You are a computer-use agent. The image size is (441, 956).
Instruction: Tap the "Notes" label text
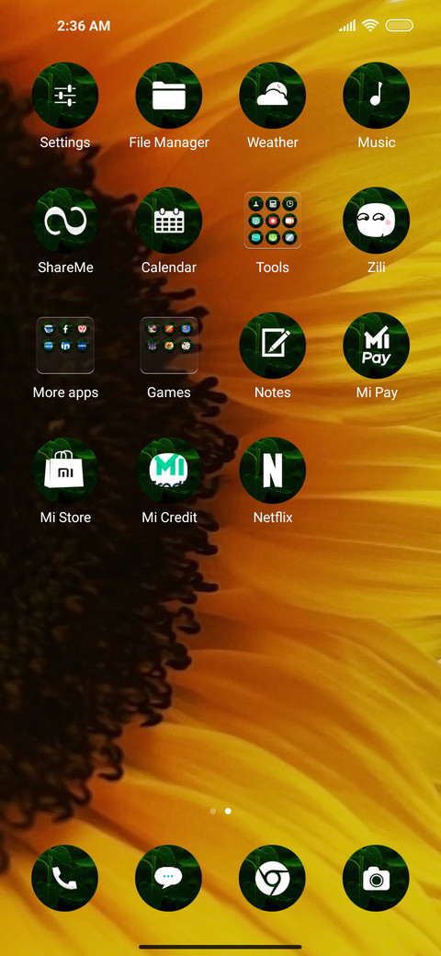(x=272, y=393)
